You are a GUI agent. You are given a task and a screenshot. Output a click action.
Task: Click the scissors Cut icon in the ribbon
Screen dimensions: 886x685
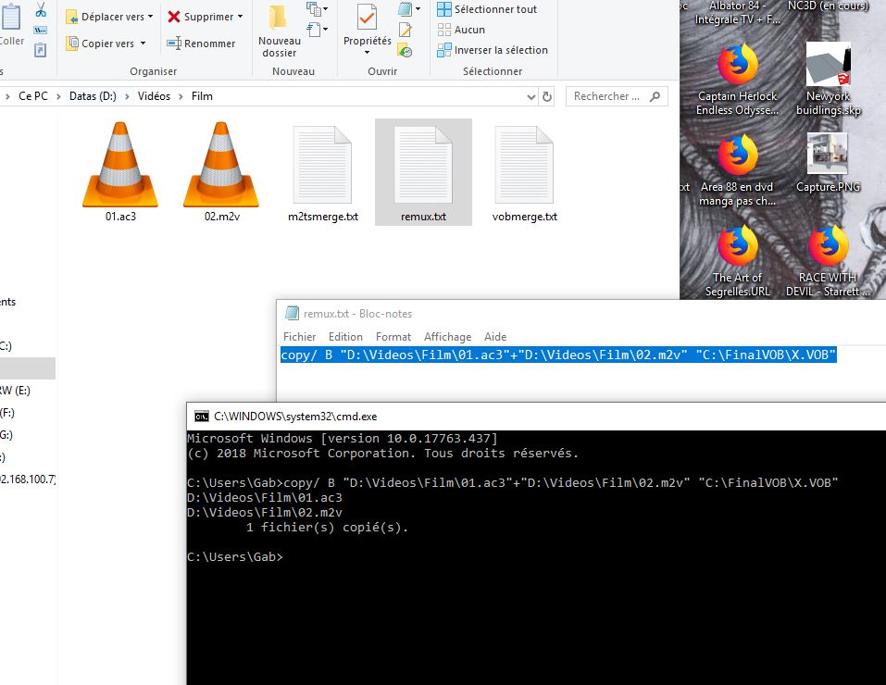[41, 9]
